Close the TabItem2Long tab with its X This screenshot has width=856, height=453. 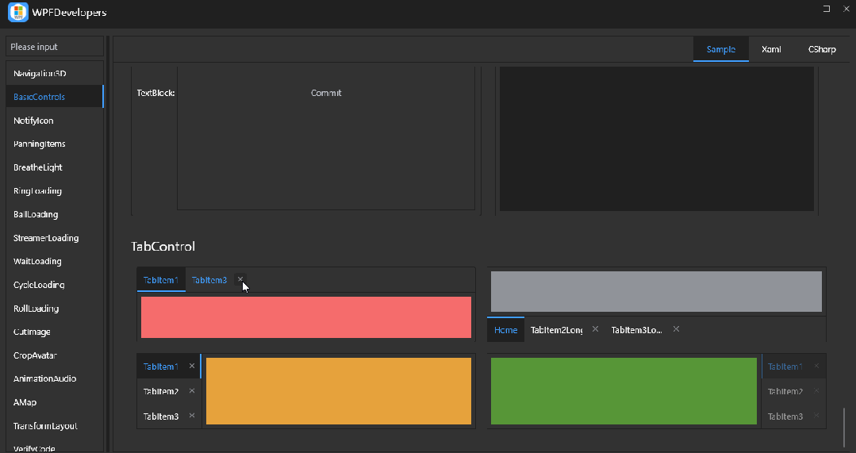click(595, 329)
